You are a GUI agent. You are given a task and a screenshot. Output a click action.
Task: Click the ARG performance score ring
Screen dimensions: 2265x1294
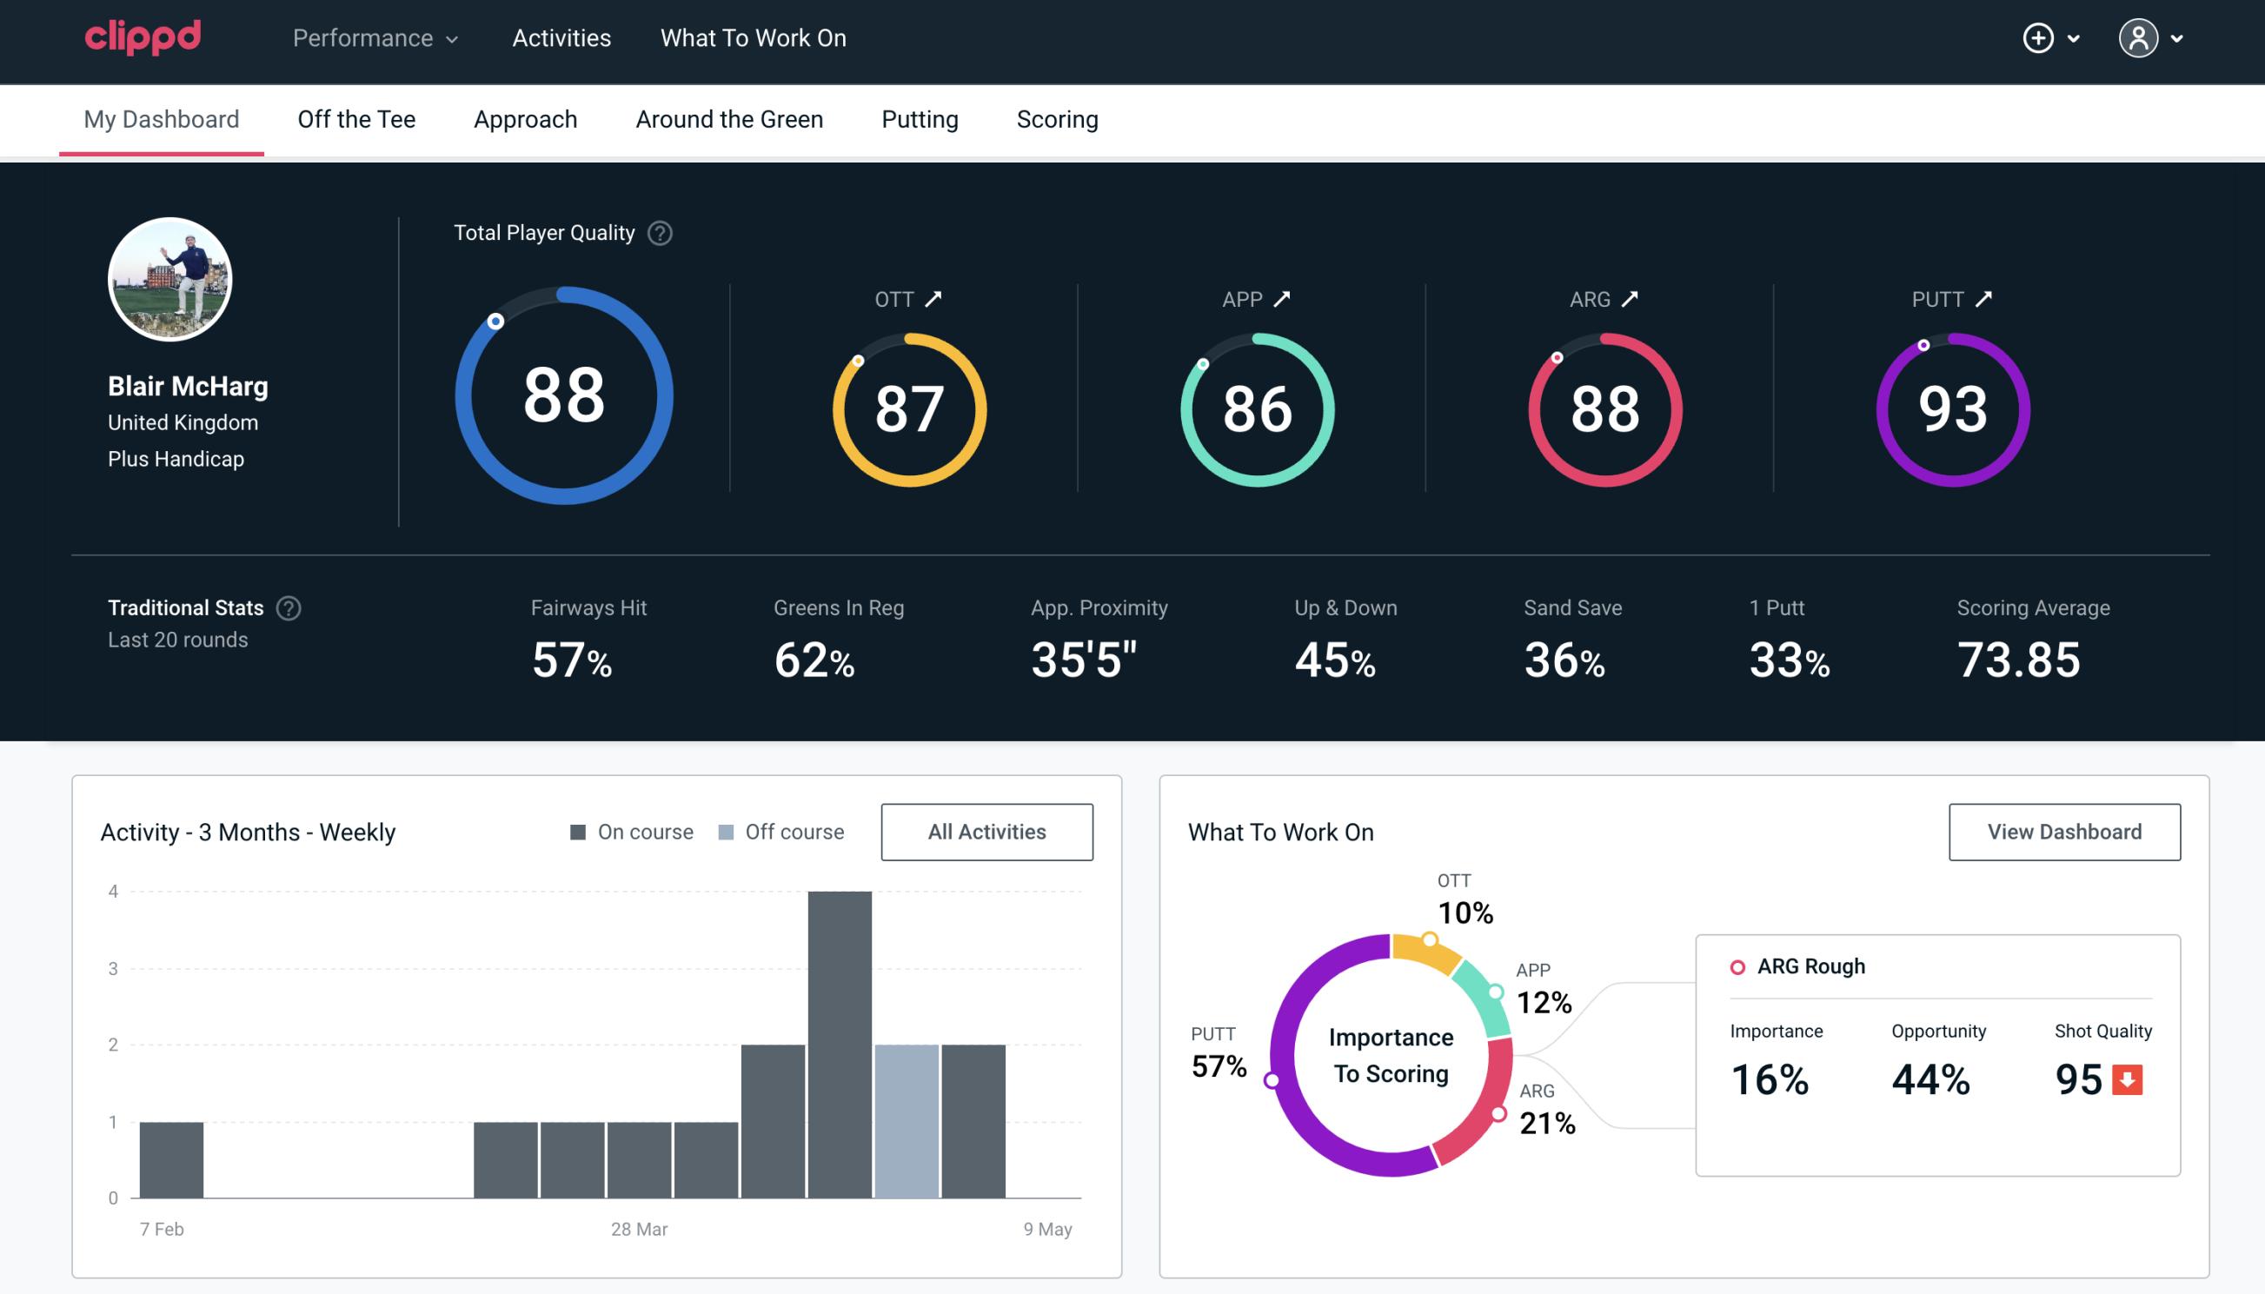point(1604,406)
